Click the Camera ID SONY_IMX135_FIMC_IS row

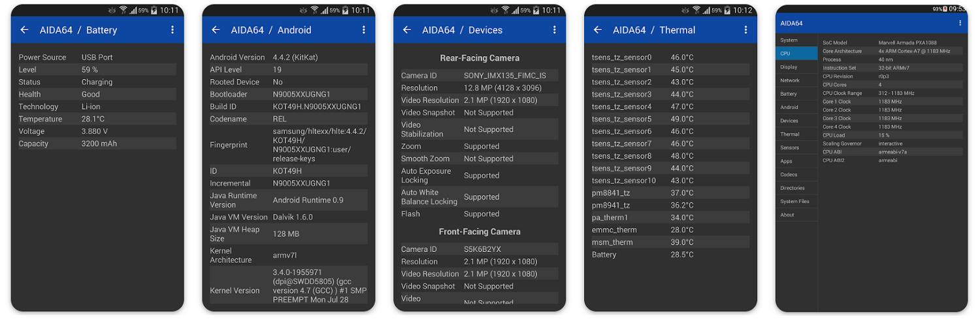pyautogui.click(x=480, y=76)
